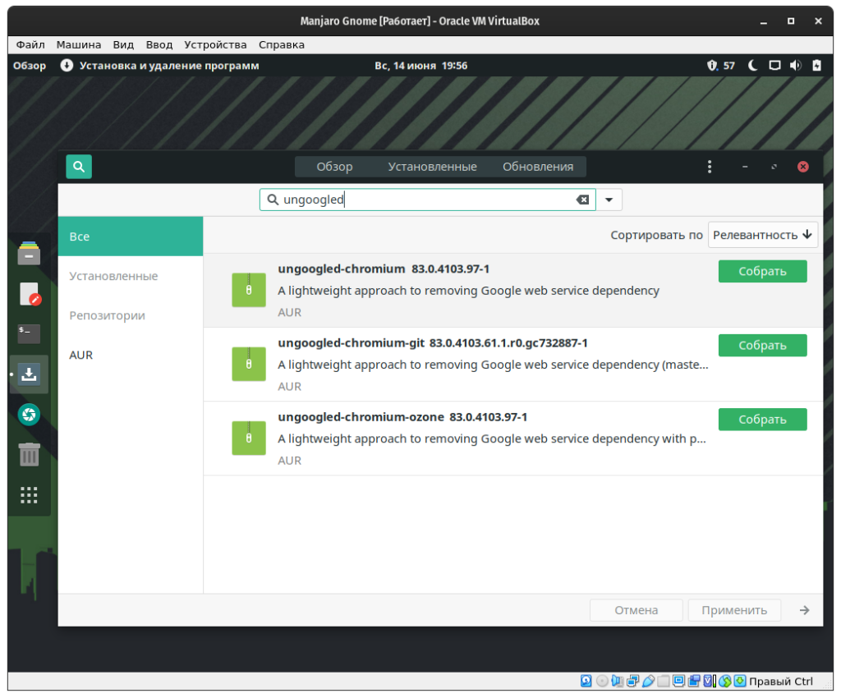This screenshot has height=698, width=841.
Task: Open Устройства menu in VirtualBox
Action: [x=215, y=44]
